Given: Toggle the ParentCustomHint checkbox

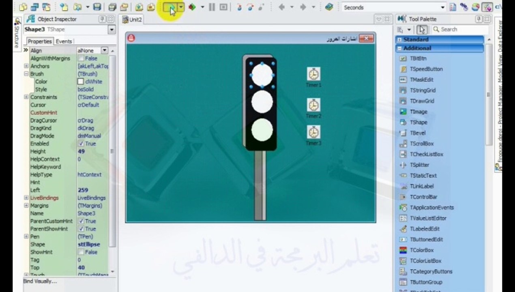Looking at the screenshot, I should 81,221.
